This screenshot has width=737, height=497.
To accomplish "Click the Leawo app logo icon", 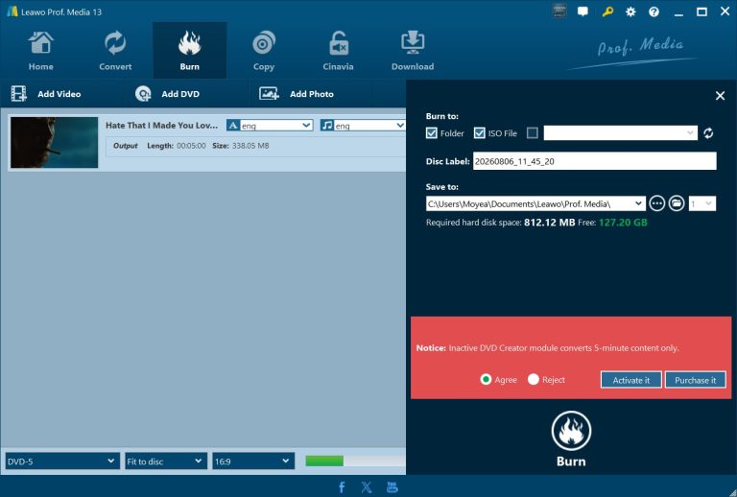I will click(x=12, y=12).
